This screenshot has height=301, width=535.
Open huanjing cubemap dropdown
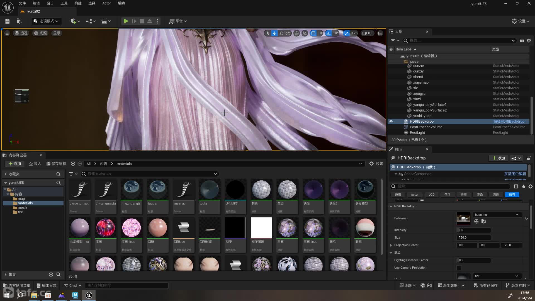point(497,215)
